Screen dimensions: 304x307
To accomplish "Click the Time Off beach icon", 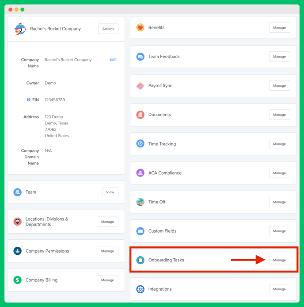I will 140,202.
